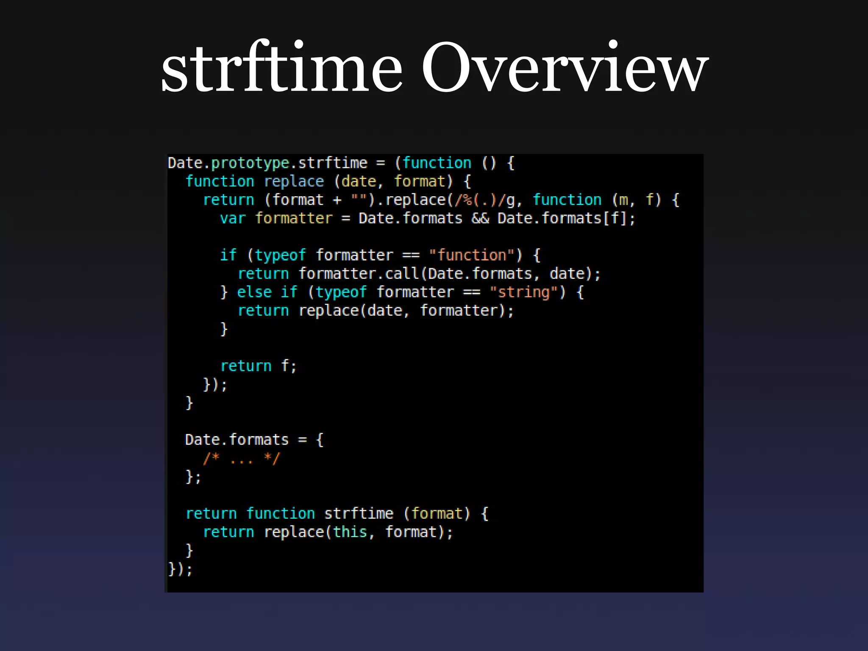Click the line 'var formatter = Date.formats && Date.formats[f];'
The image size is (868, 651).
point(428,219)
